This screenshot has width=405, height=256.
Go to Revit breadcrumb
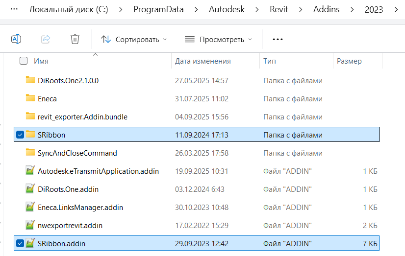(x=278, y=9)
